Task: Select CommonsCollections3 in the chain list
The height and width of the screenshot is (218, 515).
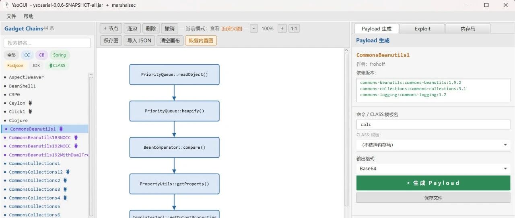Action: 45,189
